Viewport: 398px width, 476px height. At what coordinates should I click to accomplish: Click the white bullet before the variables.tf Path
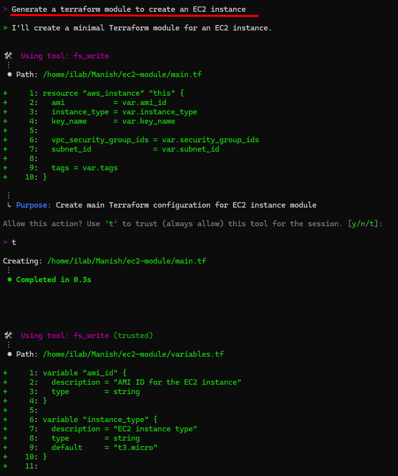pyautogui.click(x=9, y=354)
